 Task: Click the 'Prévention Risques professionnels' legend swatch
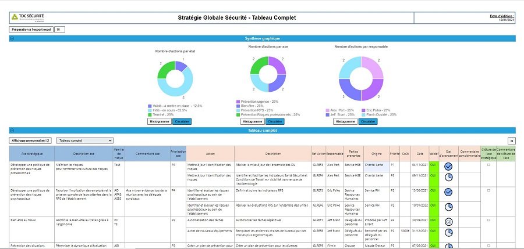pyautogui.click(x=238, y=115)
